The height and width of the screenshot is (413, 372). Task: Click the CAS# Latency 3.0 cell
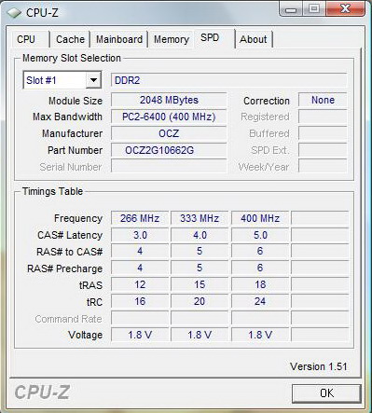140,235
